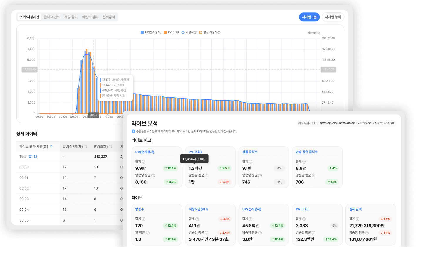
Task: Select the 시계열 누적 view button
Action: pos(333,17)
